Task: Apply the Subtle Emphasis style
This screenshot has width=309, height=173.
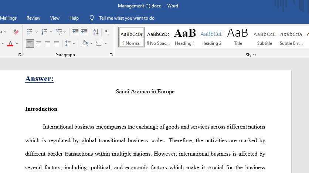Action: pos(291,37)
